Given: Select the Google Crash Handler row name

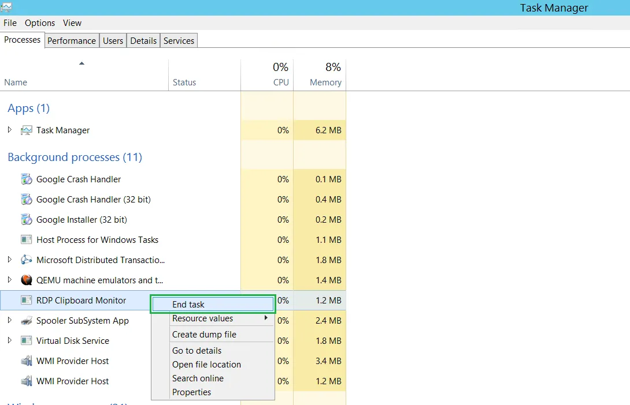Looking at the screenshot, I should click(79, 179).
